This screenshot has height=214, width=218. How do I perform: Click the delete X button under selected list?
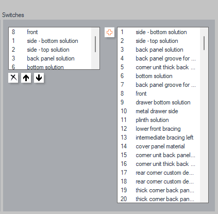[13, 78]
